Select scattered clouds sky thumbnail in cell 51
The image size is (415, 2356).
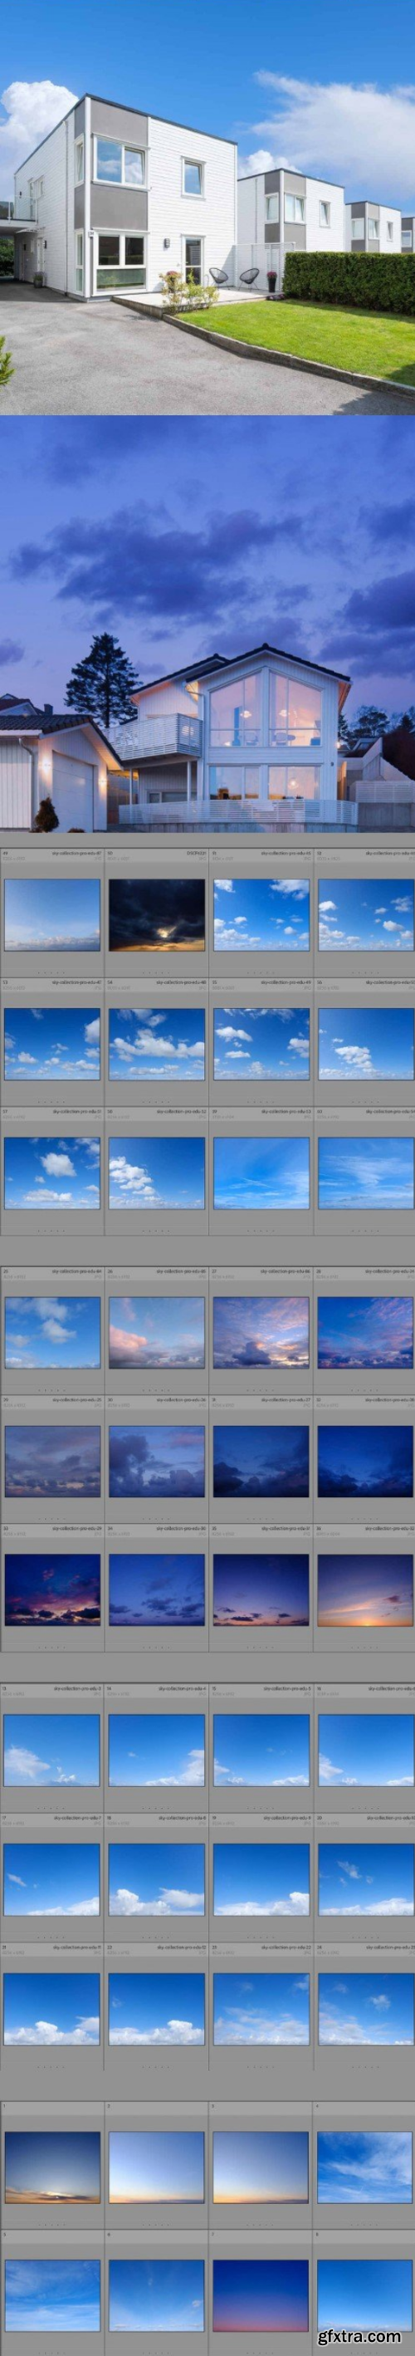pyautogui.click(x=261, y=914)
